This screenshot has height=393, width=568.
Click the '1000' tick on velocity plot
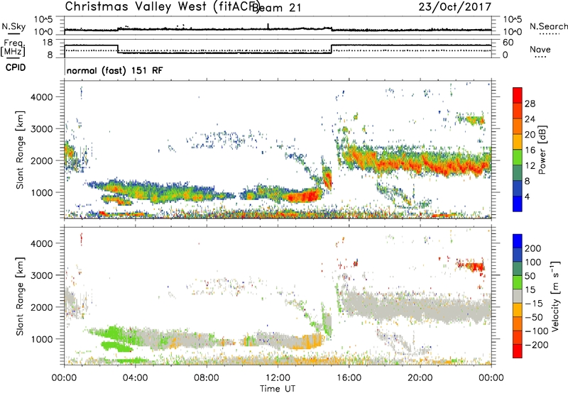click(42, 339)
